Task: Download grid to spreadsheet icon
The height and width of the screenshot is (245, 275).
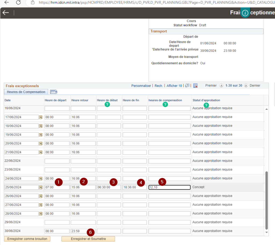Action: pos(195,86)
